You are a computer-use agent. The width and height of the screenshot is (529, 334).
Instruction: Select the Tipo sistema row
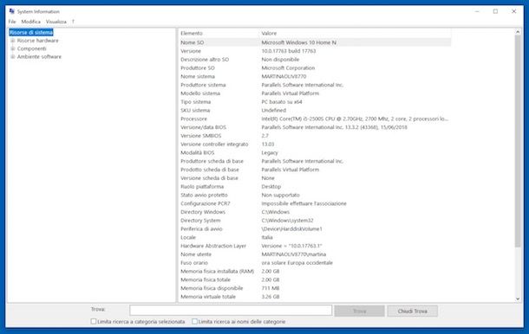[315, 102]
